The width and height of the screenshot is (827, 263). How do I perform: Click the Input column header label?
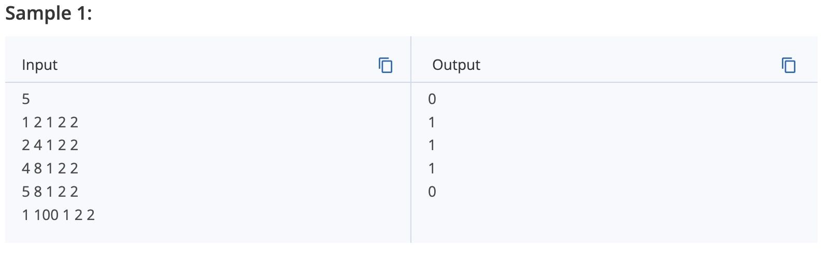(x=40, y=65)
